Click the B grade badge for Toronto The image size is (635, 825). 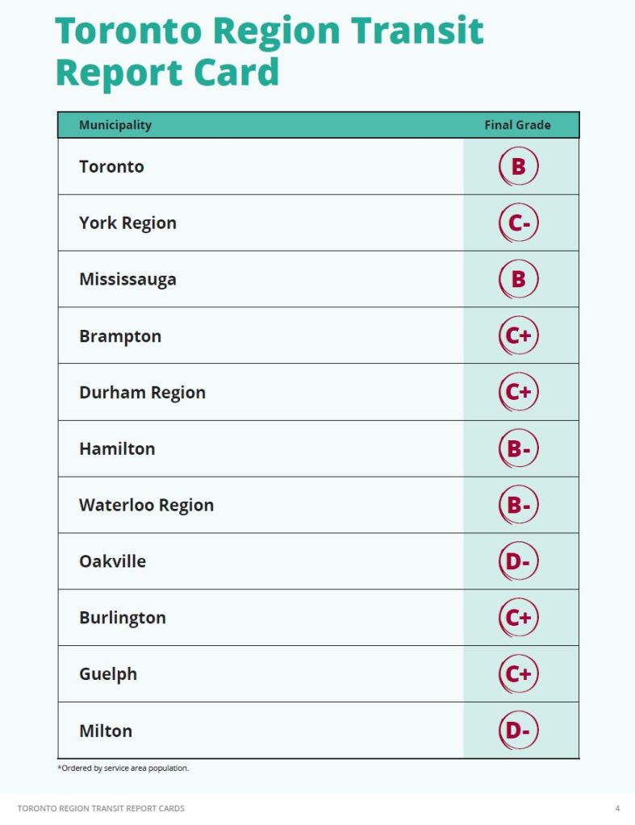click(x=518, y=167)
